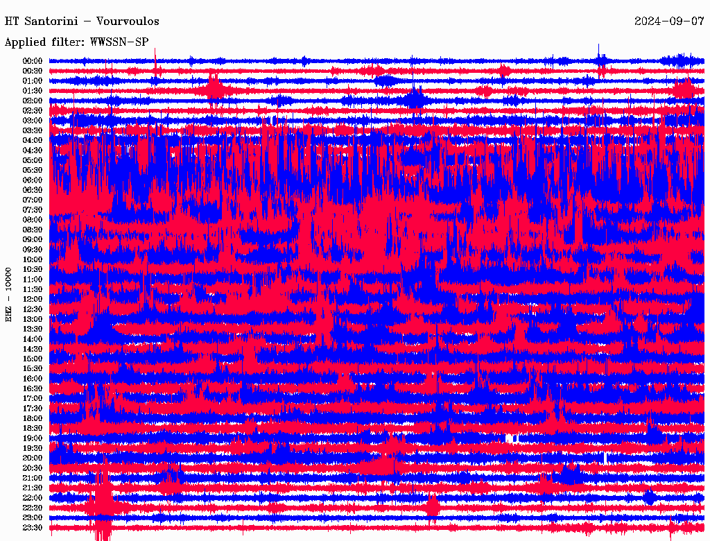Select the 02:30 time label
710x541 pixels.
[33, 110]
